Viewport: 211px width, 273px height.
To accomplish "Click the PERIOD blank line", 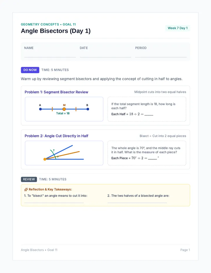I will coord(161,57).
